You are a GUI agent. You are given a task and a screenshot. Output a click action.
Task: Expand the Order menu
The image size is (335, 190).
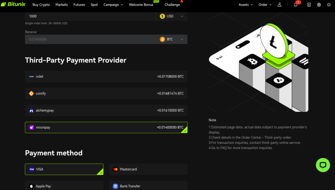[265, 5]
